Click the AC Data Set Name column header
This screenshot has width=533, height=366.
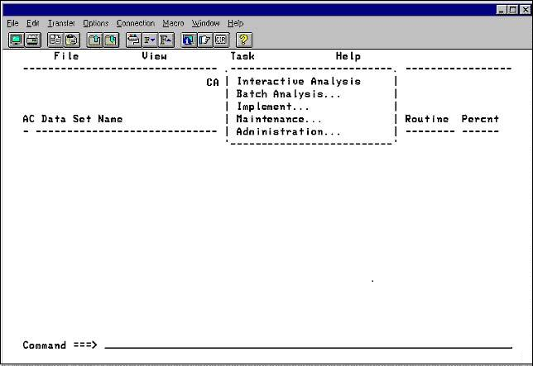coord(73,119)
